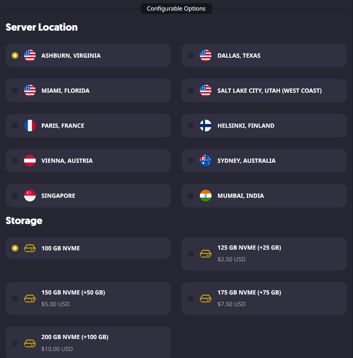This screenshot has height=358, width=353.
Task: Click the Singapore flag icon
Action: tap(30, 196)
